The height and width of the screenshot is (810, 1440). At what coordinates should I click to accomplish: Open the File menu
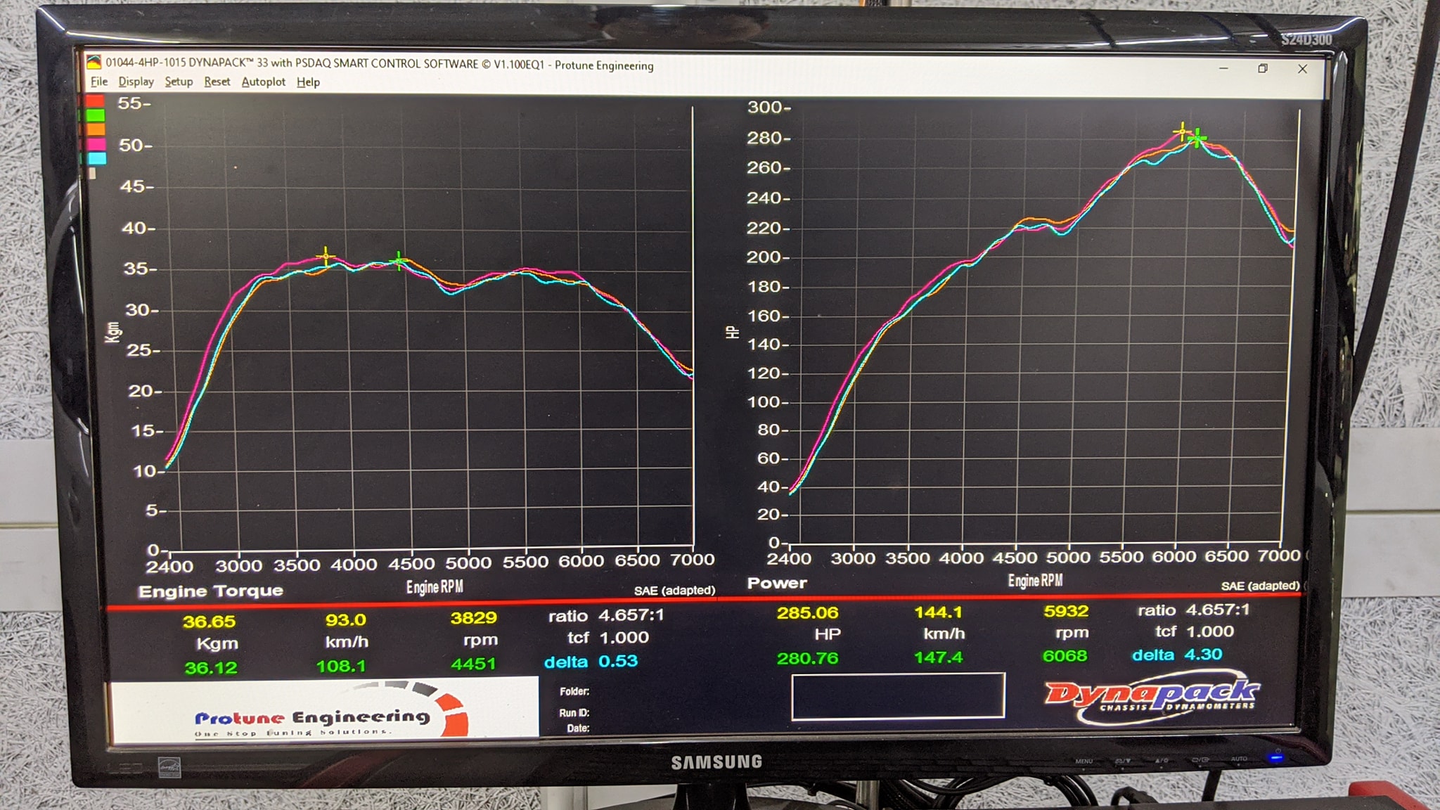[x=99, y=82]
